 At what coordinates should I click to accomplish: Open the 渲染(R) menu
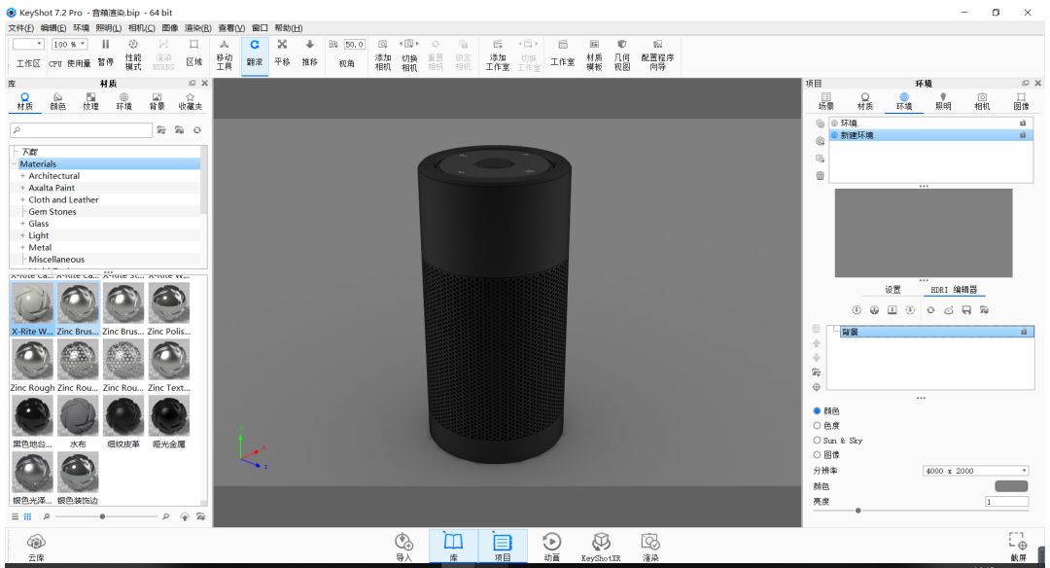click(197, 28)
